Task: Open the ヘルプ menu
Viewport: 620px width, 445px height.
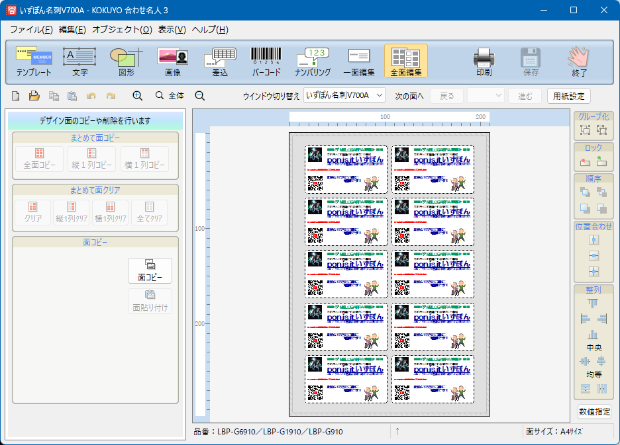Action: click(x=210, y=30)
